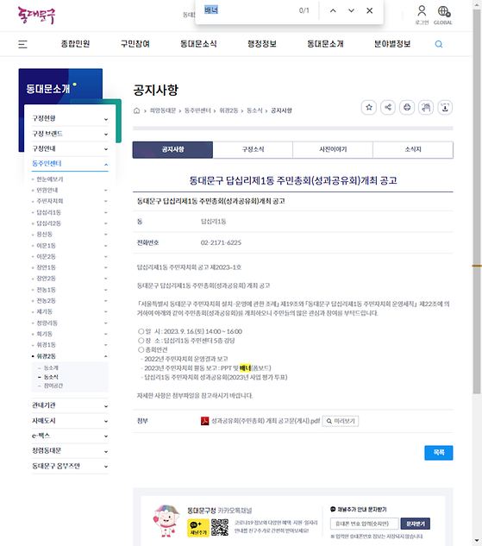This screenshot has height=546, width=482.
Task: Click 동주민센터 in the breadcrumb
Action: point(197,110)
